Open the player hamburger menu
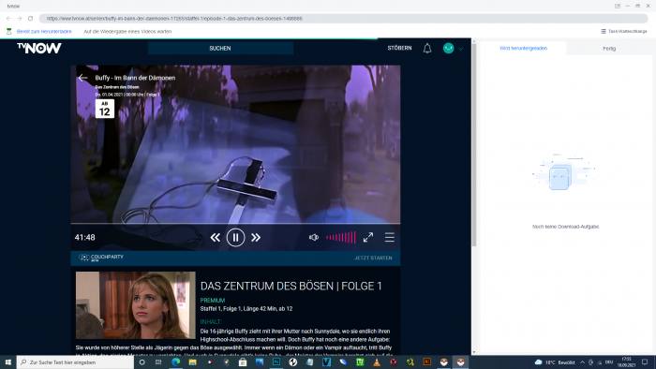 click(x=390, y=237)
